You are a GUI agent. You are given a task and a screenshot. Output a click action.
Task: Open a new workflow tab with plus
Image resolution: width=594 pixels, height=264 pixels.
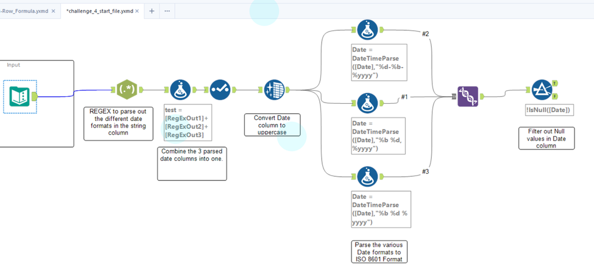coord(152,11)
